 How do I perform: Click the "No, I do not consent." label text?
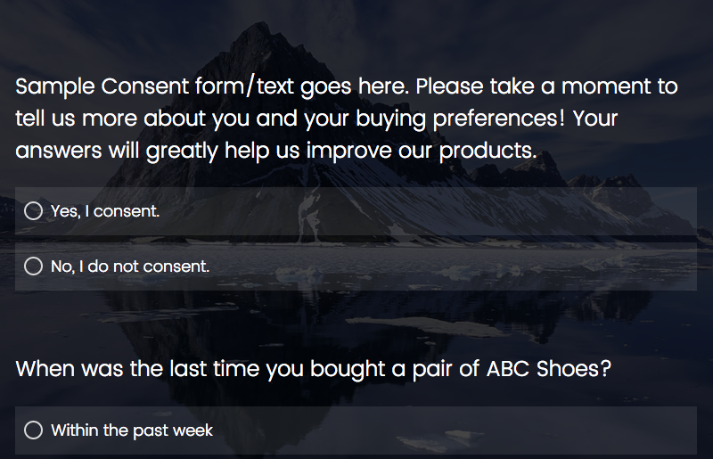click(130, 266)
